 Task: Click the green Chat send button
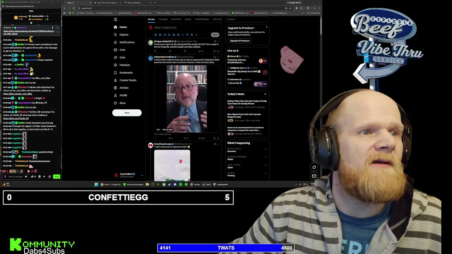(56, 176)
